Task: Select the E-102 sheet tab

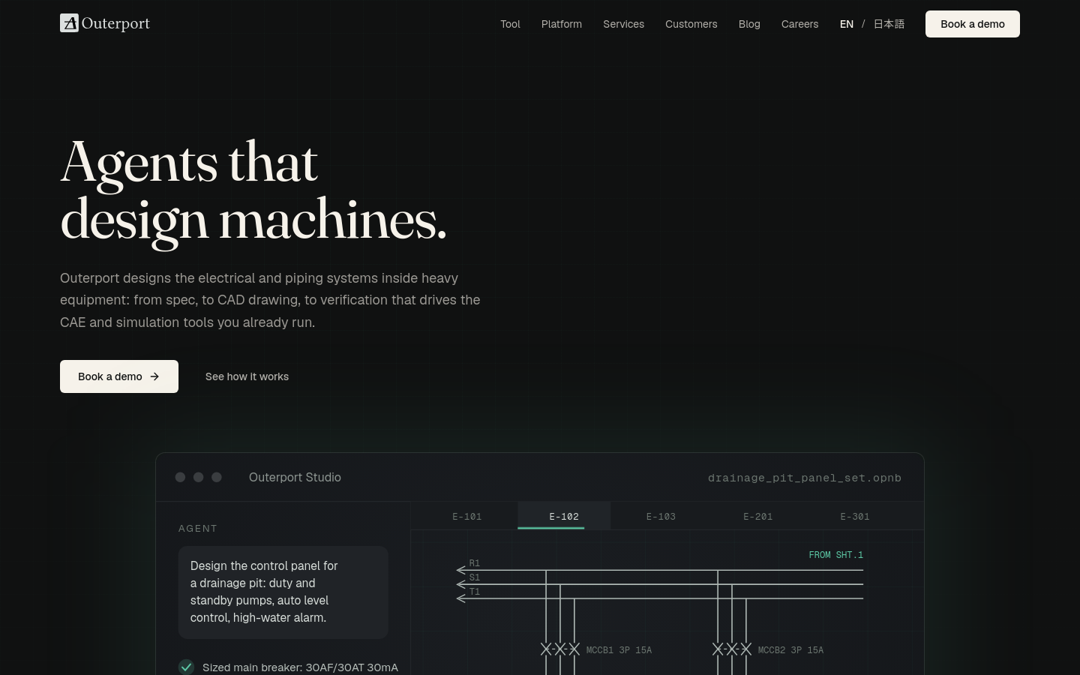Action: 564,516
